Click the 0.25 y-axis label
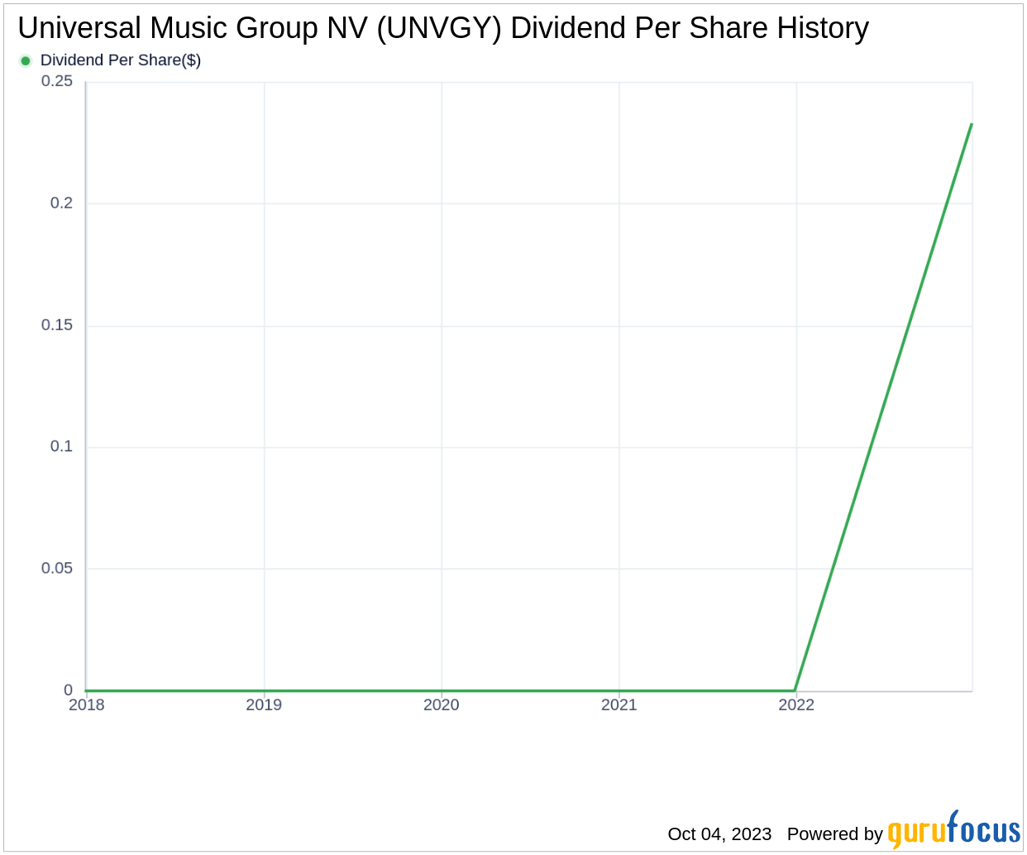The image size is (1027, 855). point(57,81)
